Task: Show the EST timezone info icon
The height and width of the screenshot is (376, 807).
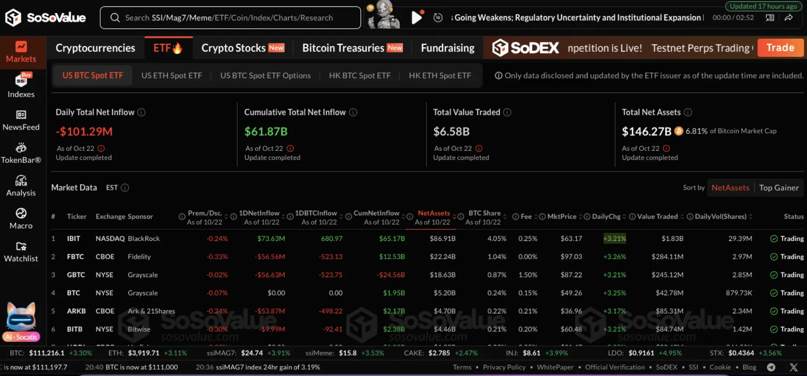Action: coord(125,188)
